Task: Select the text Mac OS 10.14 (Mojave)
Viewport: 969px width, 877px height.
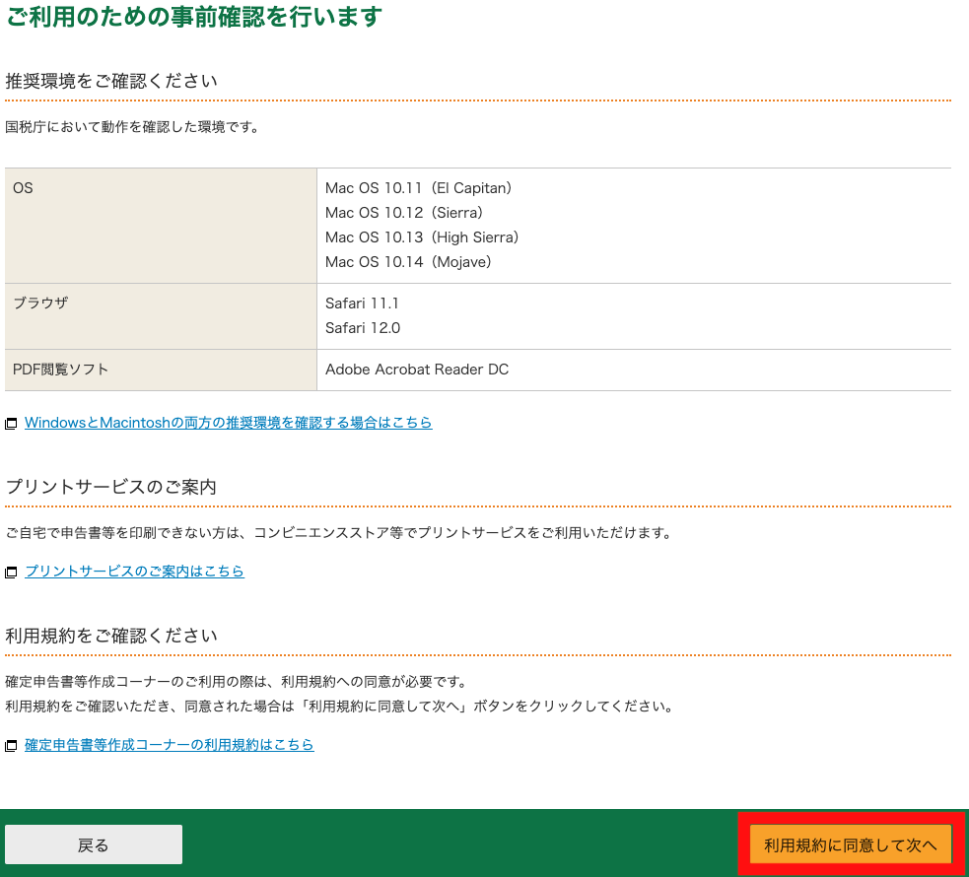Action: (408, 262)
